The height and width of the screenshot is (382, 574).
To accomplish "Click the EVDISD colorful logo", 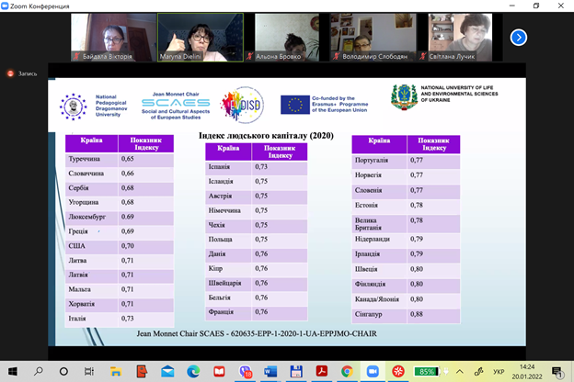I will pos(242,106).
